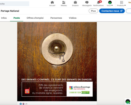Open the Emplois briefcase icon
131x105 pixels.
click(75, 2)
